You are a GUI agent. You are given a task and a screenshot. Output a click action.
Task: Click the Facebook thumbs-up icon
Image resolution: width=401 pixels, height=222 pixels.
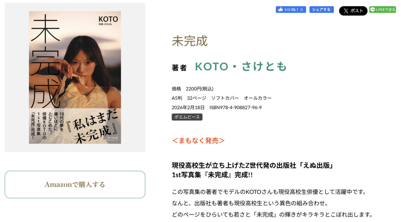pos(280,9)
